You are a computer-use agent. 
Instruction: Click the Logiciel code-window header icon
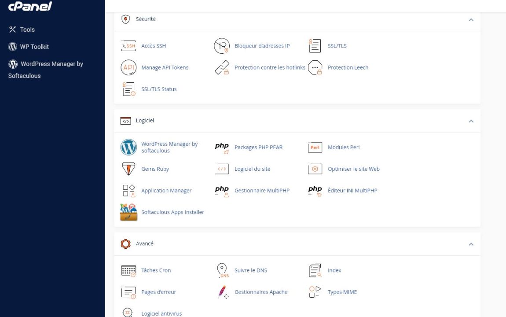[x=125, y=121]
